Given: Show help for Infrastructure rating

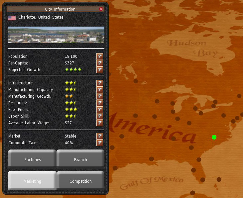Looking at the screenshot, I should (x=99, y=83).
